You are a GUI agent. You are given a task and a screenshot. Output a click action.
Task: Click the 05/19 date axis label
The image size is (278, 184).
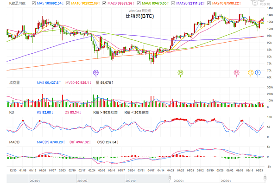coord(210,171)
